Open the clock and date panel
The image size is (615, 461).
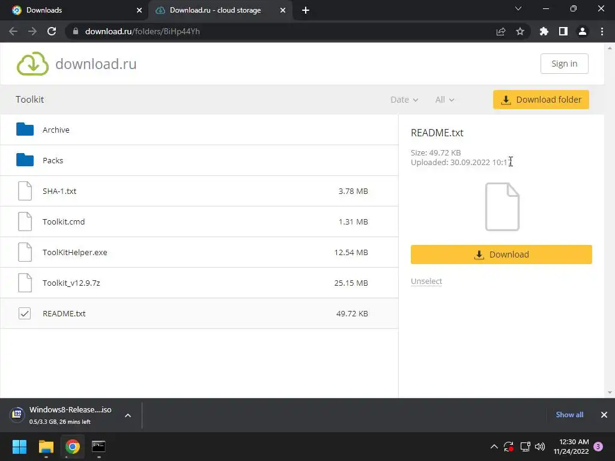[571, 447]
